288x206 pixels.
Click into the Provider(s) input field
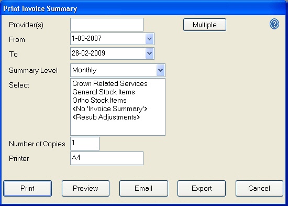pyautogui.click(x=107, y=25)
